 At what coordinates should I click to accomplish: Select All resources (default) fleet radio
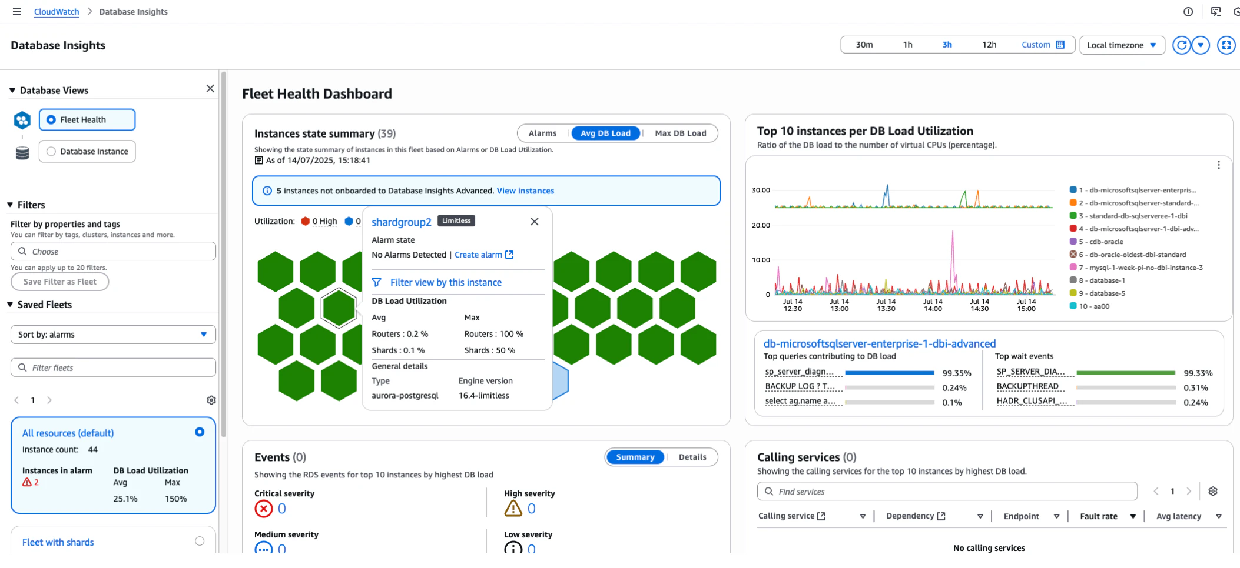(200, 432)
